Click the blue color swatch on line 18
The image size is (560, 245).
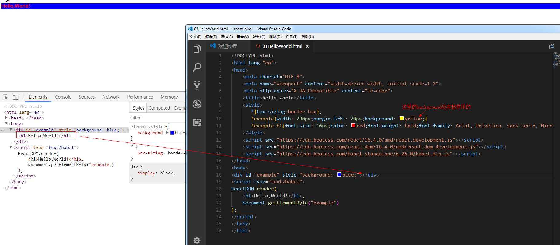tap(339, 174)
